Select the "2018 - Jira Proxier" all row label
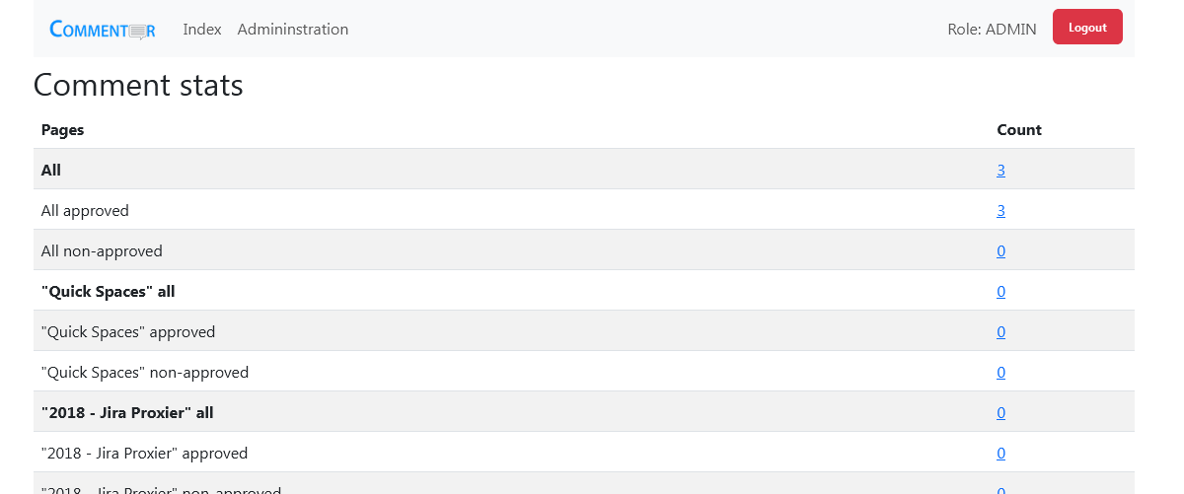Image resolution: width=1184 pixels, height=494 pixels. pos(127,412)
